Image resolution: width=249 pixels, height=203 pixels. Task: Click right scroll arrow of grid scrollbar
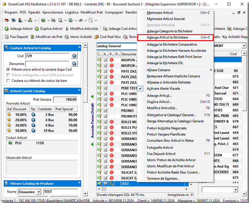(x=186, y=189)
